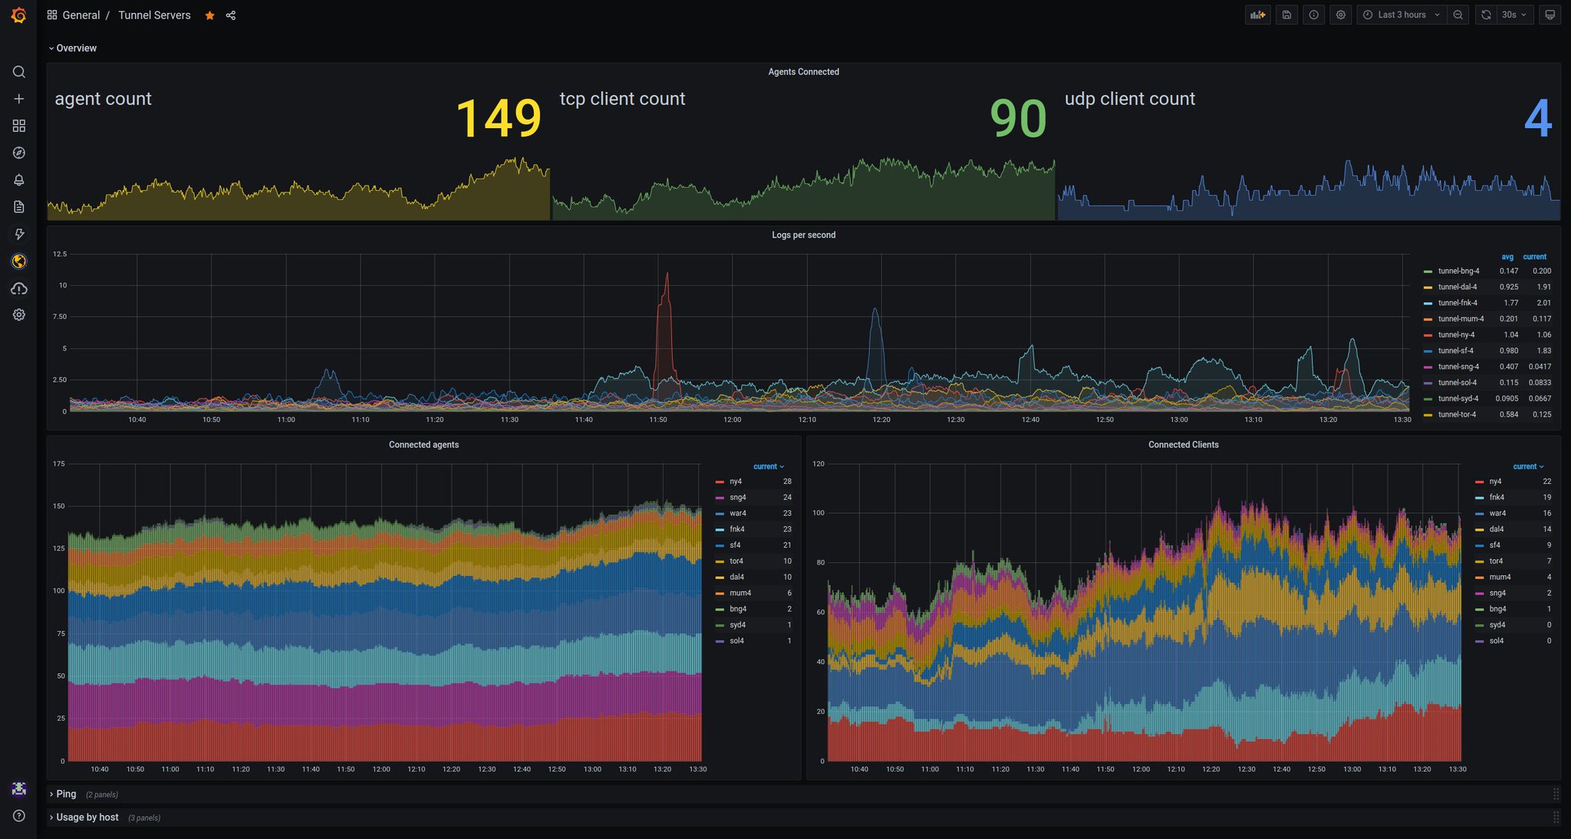
Task: Share the dashboard via share icon
Action: pyautogui.click(x=231, y=15)
